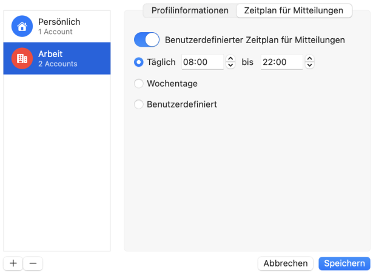Image resolution: width=376 pixels, height=275 pixels.
Task: Decrease the 08:00 start time with down arrow
Action: point(230,66)
